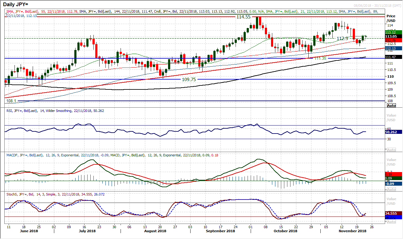Click the 34.555 stochastic value tag

(393, 213)
